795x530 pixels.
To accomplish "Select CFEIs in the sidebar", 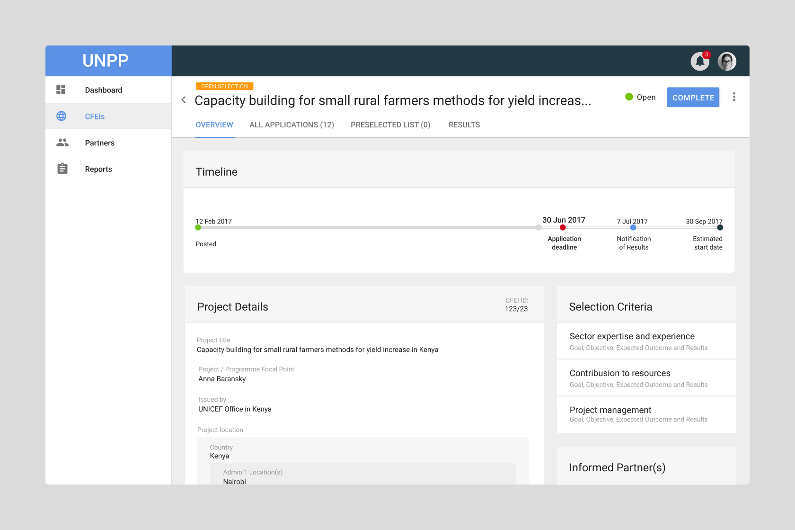I will click(x=108, y=116).
